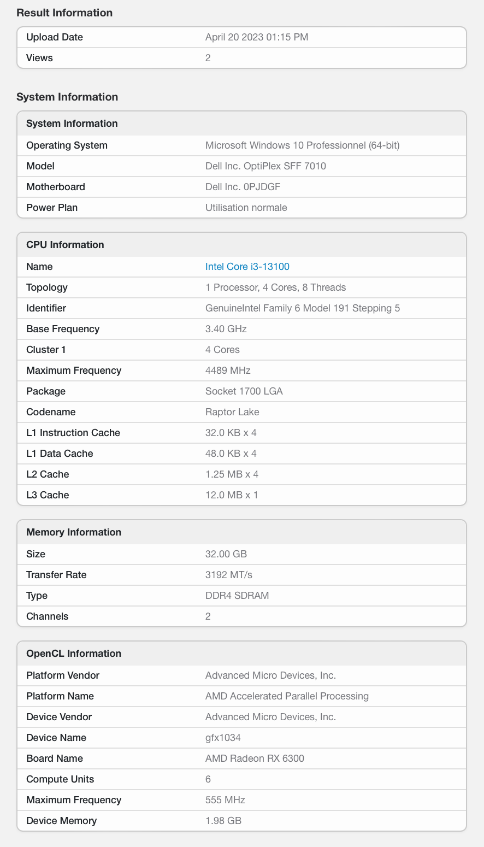Click the OpenCL Information table header
Image resolution: width=484 pixels, height=847 pixels.
(74, 654)
